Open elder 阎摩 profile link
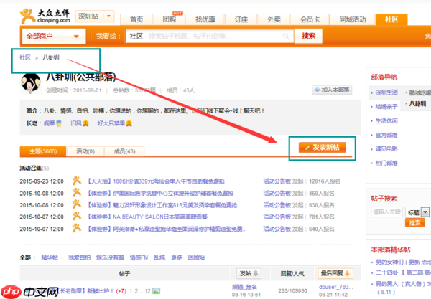This screenshot has width=431, height=299. tap(49, 123)
